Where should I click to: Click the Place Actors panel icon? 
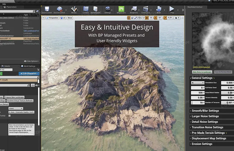(x=5, y=7)
